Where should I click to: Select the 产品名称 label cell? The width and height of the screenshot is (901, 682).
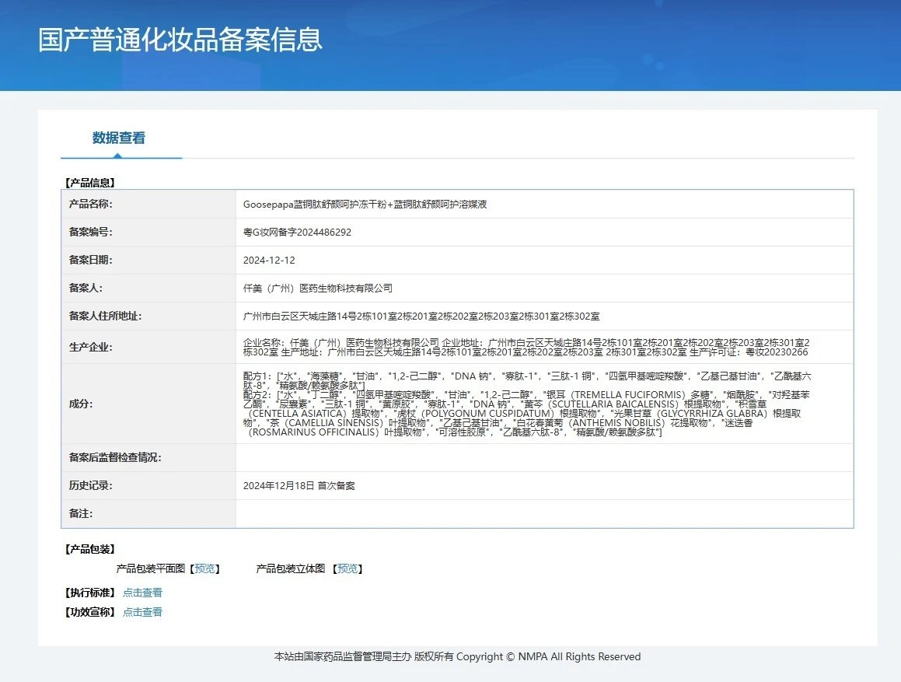(x=148, y=204)
